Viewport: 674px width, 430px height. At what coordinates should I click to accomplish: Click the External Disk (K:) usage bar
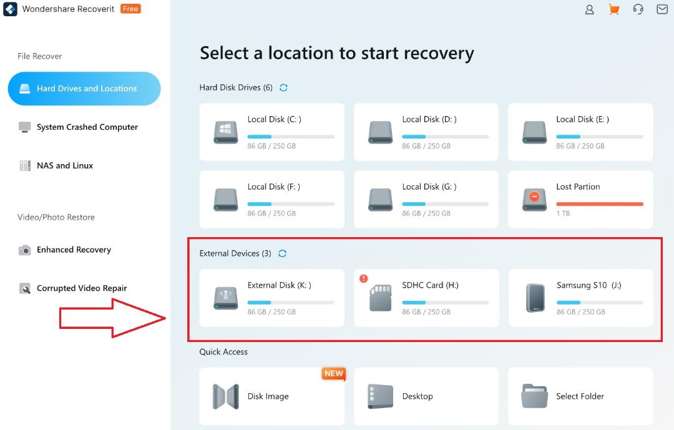[291, 303]
